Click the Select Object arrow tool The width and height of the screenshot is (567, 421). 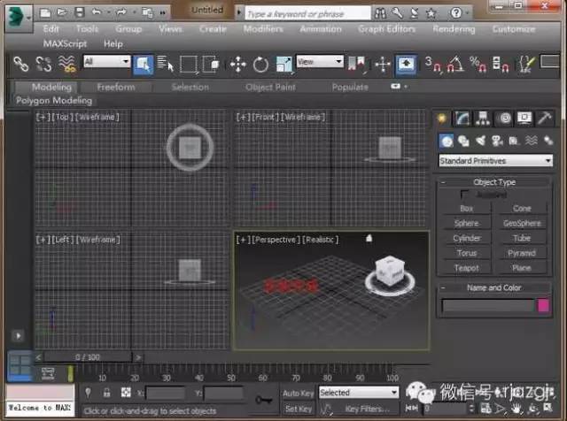(x=143, y=64)
